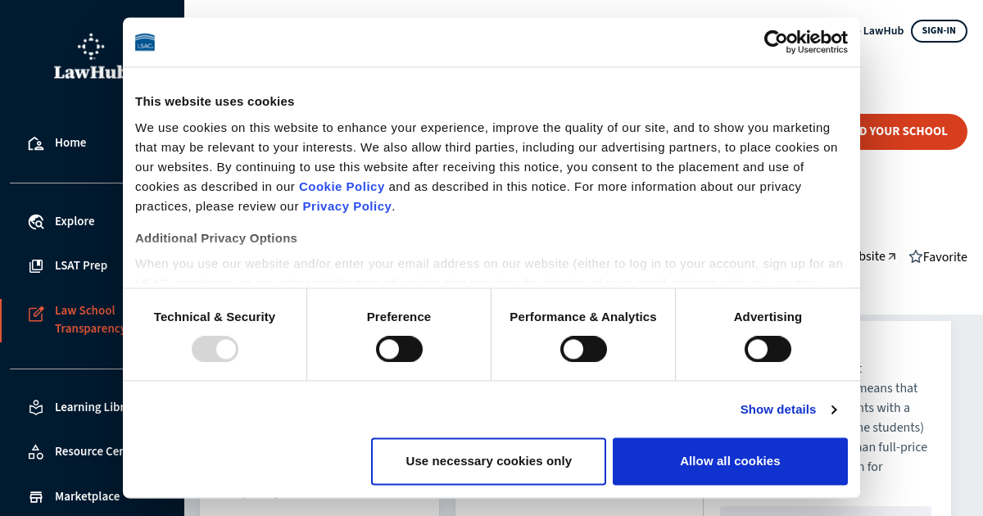
Task: Click the Home icon in sidebar
Action: tap(36, 143)
